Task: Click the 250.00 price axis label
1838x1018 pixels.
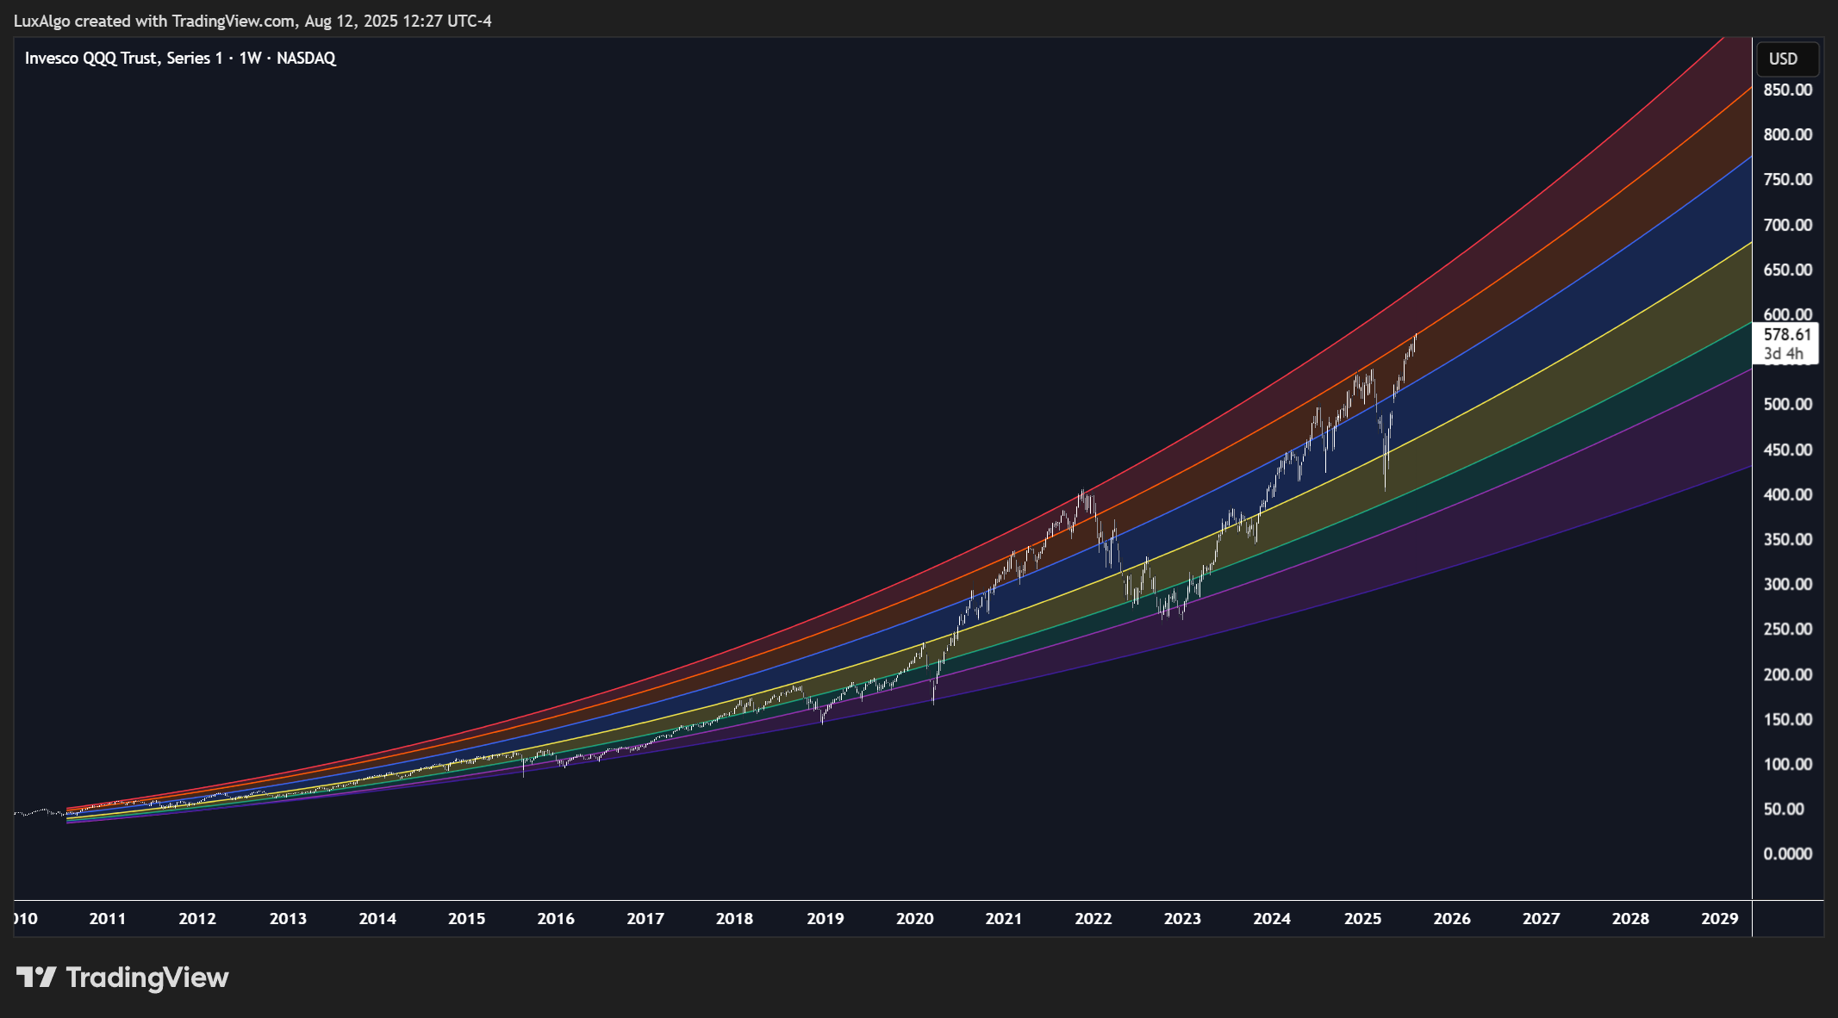Action: [x=1787, y=629]
